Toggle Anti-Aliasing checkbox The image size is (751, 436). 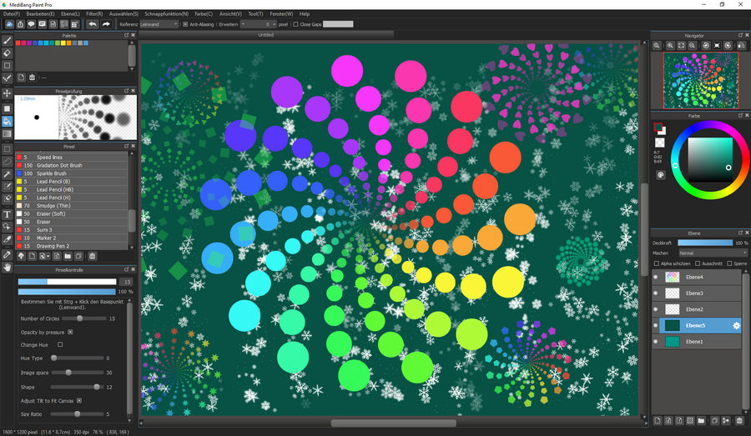tap(185, 24)
